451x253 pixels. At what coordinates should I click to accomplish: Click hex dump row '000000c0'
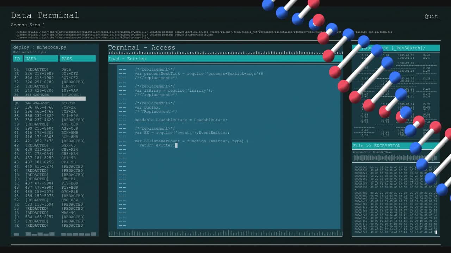396,168
